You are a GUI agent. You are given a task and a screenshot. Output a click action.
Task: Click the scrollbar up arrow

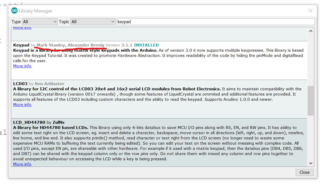click(311, 31)
